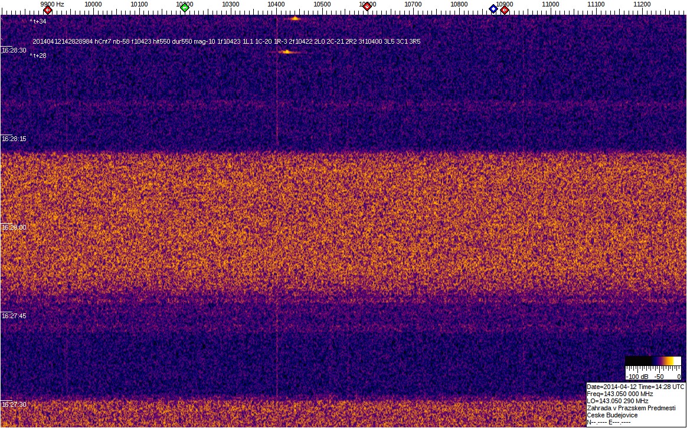Click the -100 dB scale label
Screen dimensions: 687x428
(x=637, y=377)
